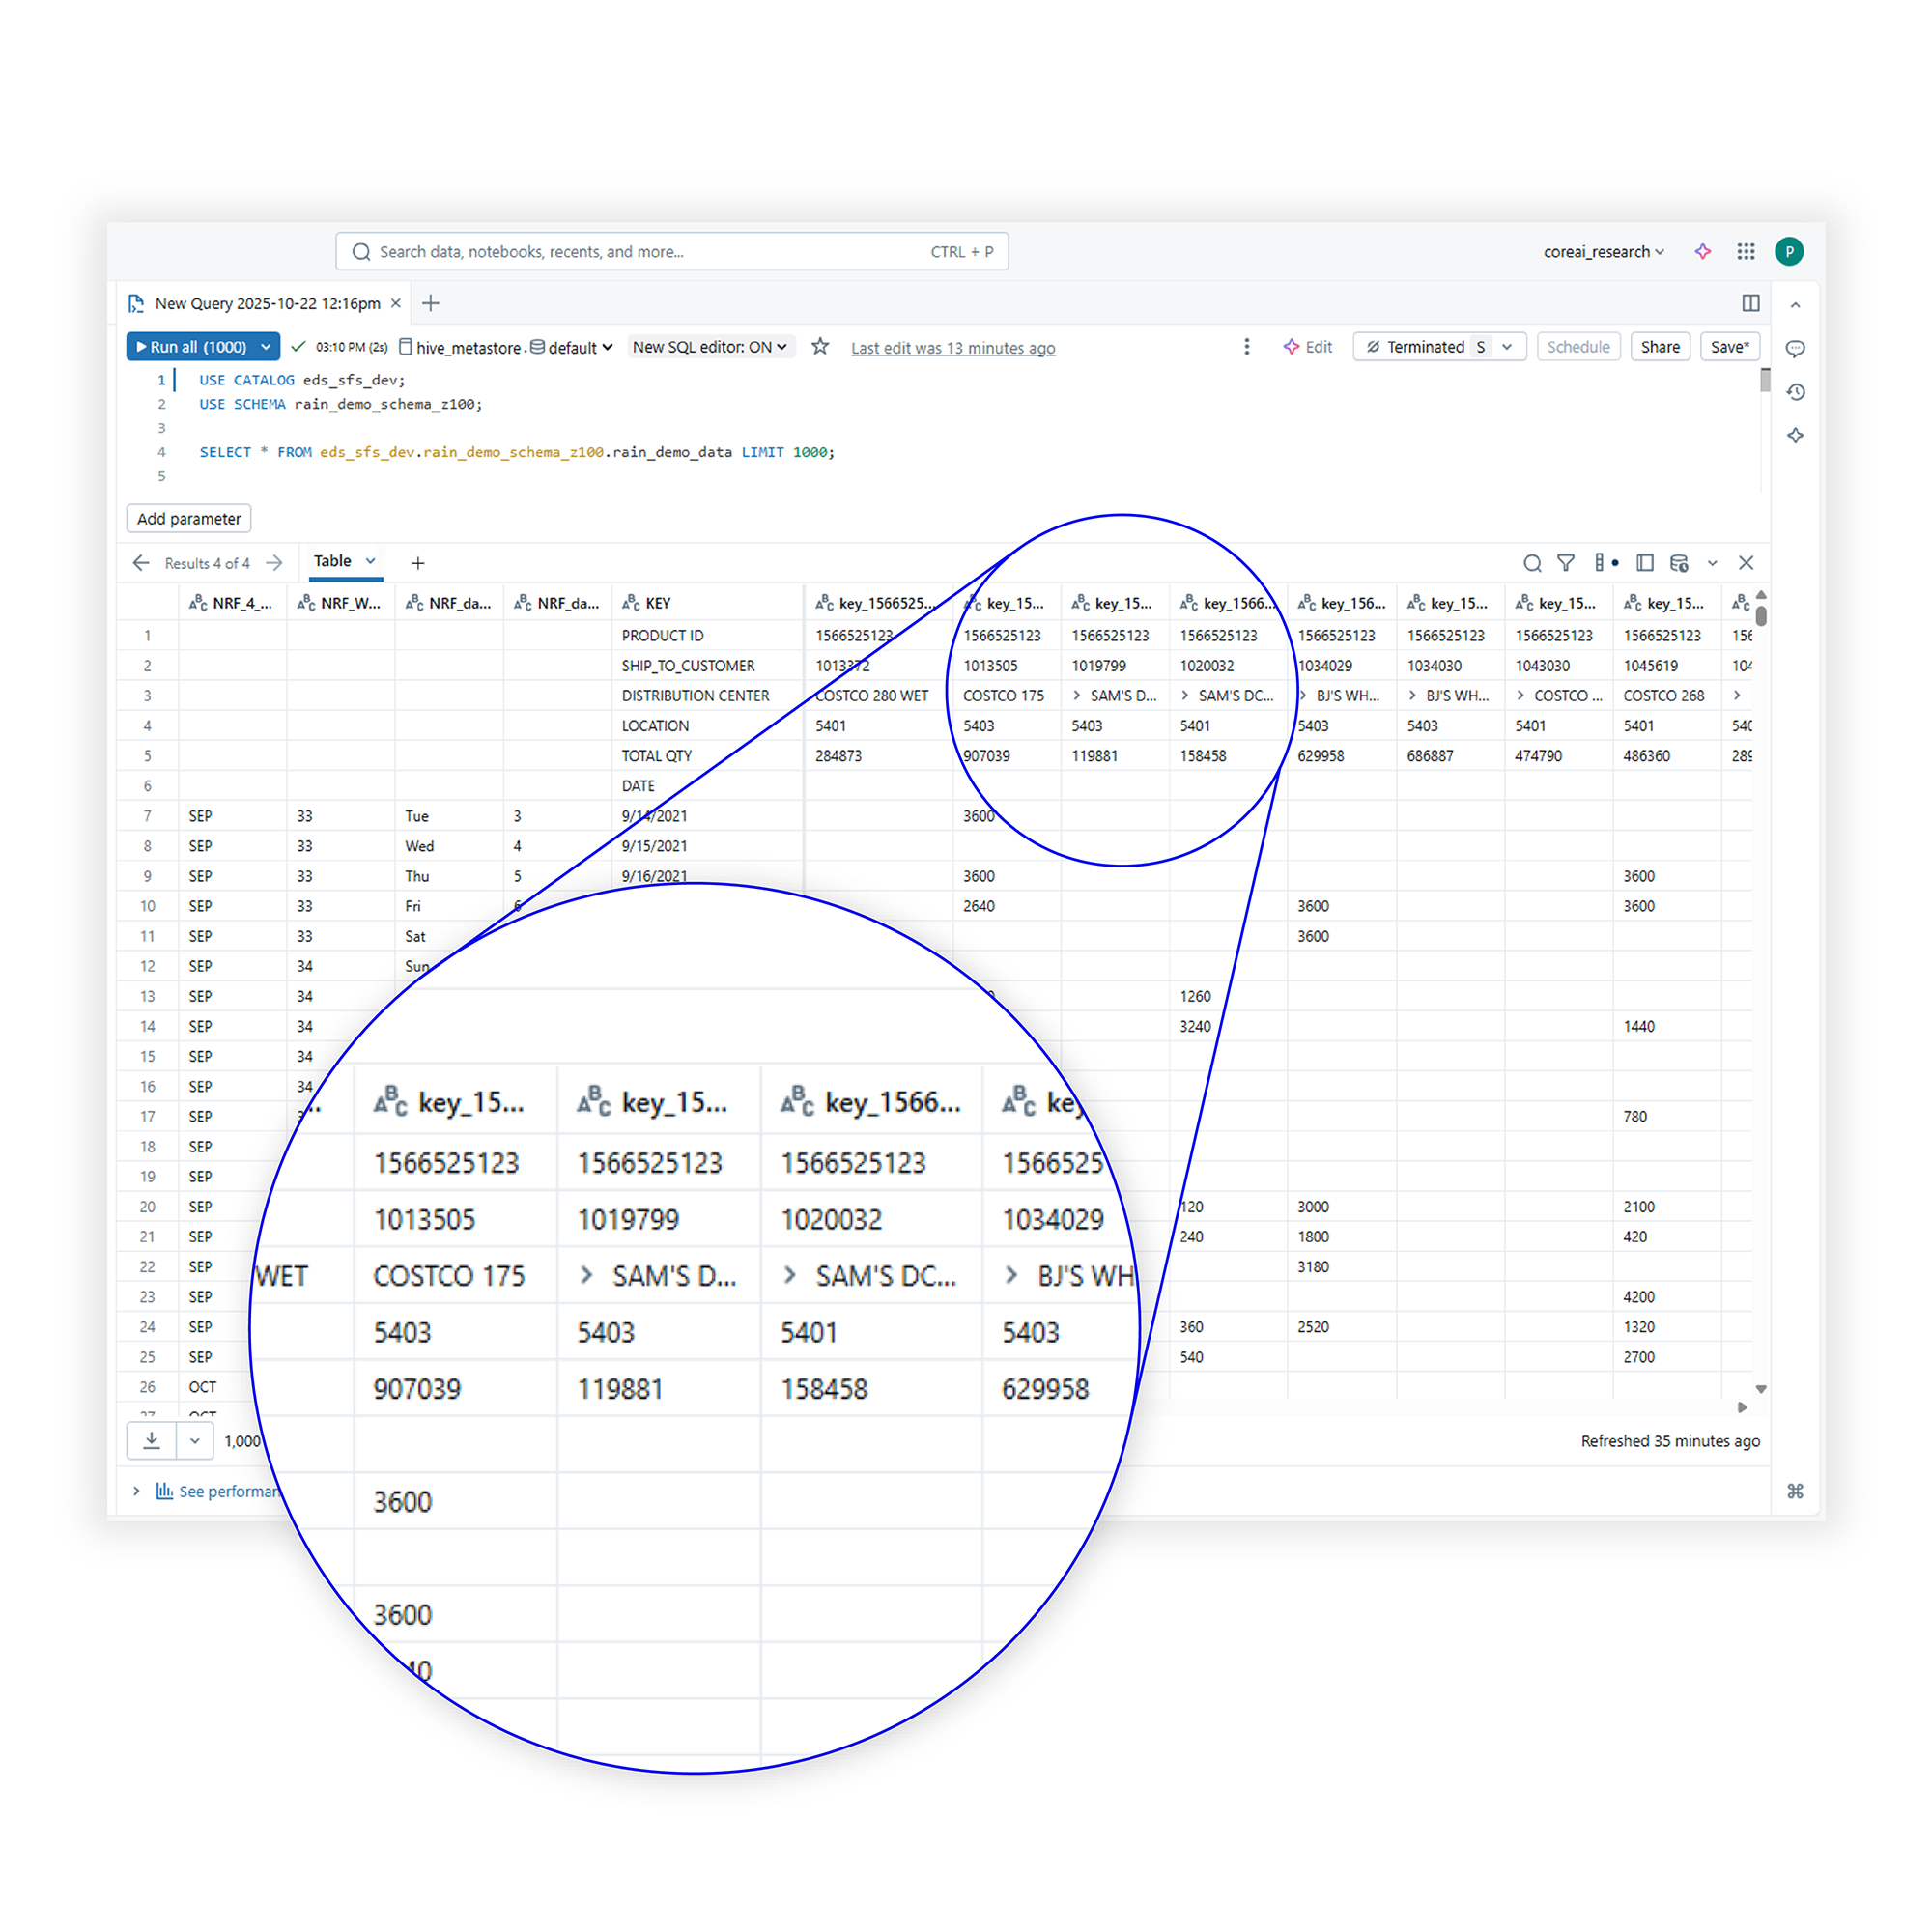Click the Add parameter button
Screen dimensions: 1932x1932
coord(188,518)
